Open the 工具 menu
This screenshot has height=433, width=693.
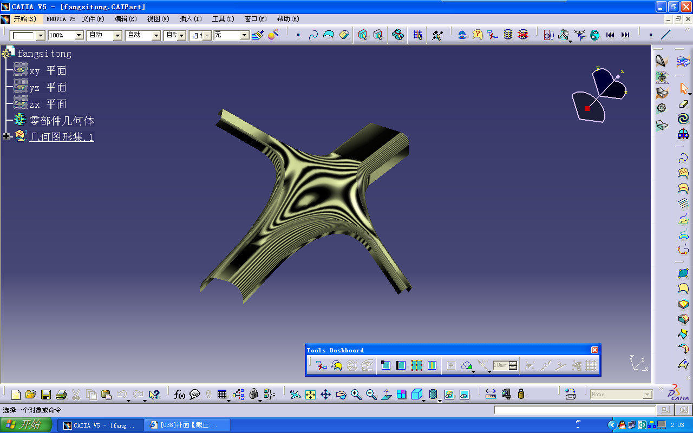pyautogui.click(x=223, y=18)
